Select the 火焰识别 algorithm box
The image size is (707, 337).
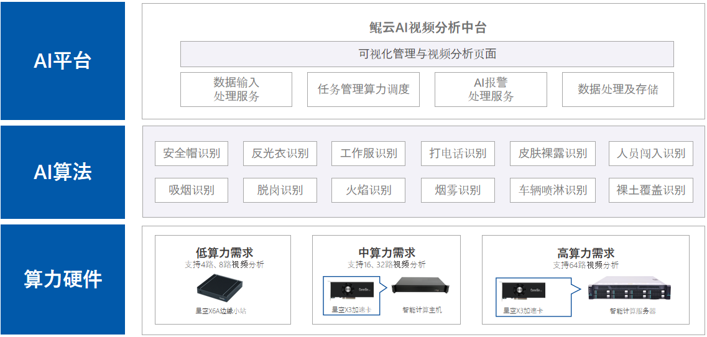[369, 190]
